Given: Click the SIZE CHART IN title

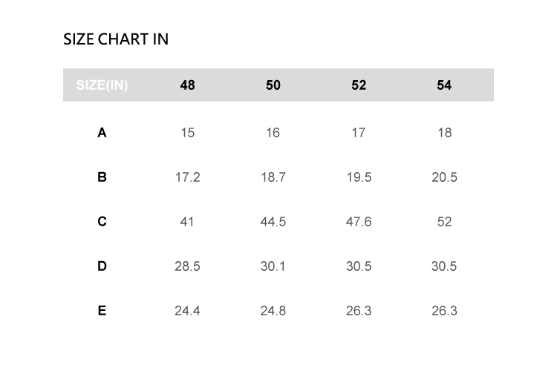Looking at the screenshot, I should coord(116,39).
